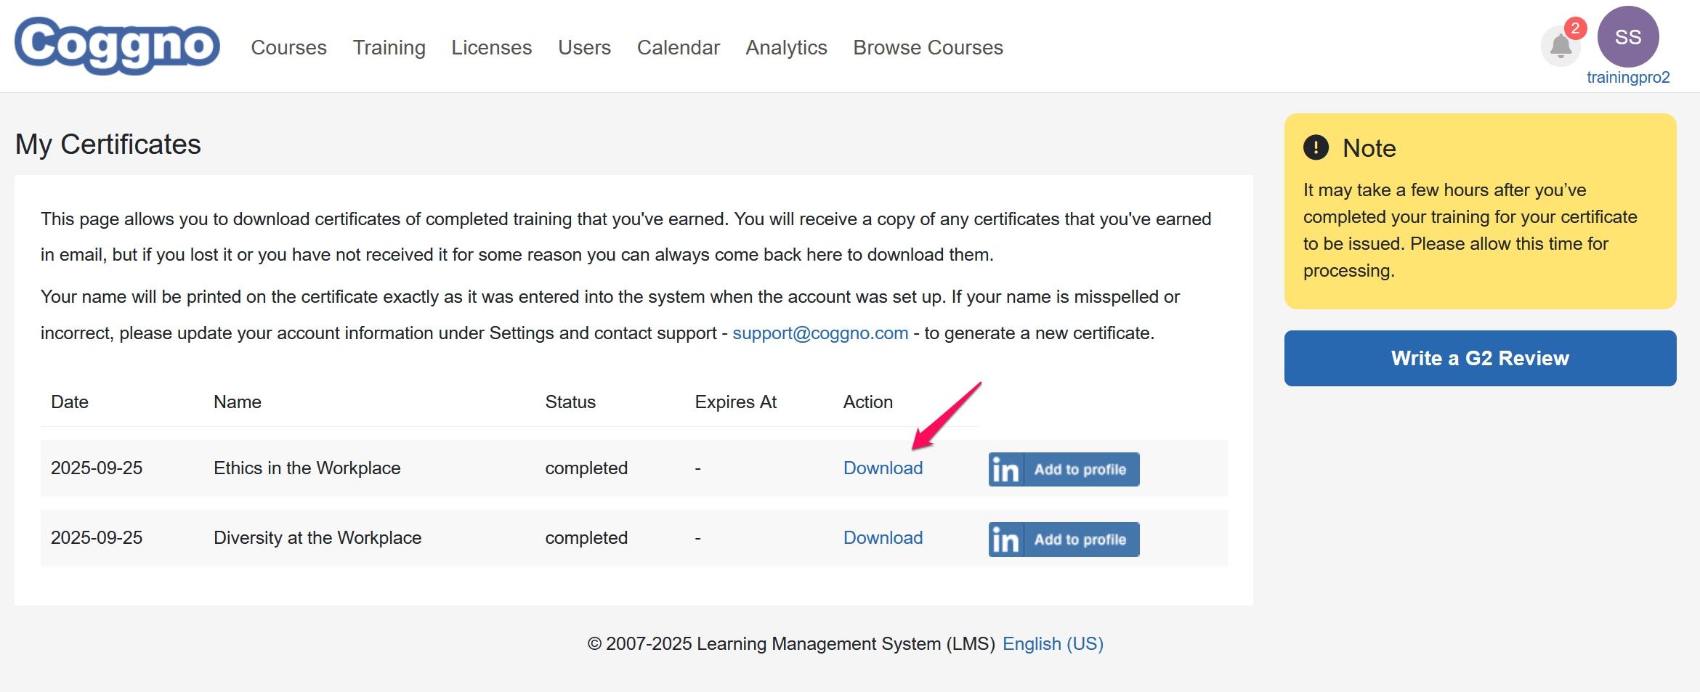
Task: Click LinkedIn Add to profile for Diversity
Action: (1064, 540)
